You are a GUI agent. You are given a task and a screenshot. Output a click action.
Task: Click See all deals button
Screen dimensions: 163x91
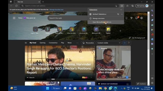[123, 77]
